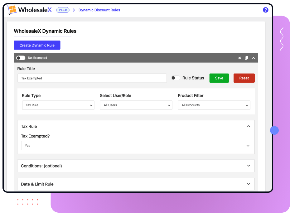Image resolution: width=290 pixels, height=213 pixels.
Task: Open the Select User/Role dropdown
Action: point(136,105)
